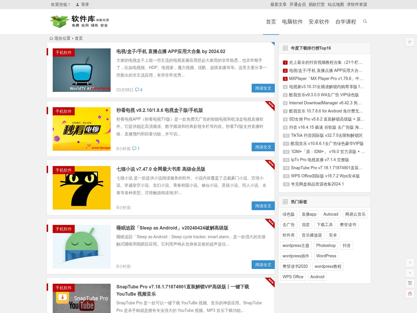The height and width of the screenshot is (313, 417).
Task: Open the sidebar toggle icon at top right
Action: [x=410, y=42]
